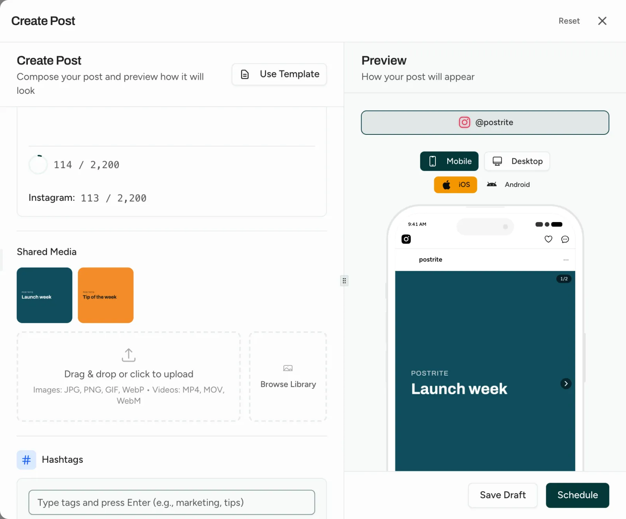Open the three-dot menu beside postrite
This screenshot has height=519, width=626.
click(x=566, y=260)
